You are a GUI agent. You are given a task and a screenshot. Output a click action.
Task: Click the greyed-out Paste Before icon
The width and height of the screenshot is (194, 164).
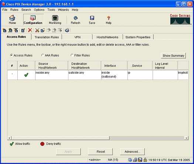tap(54, 30)
